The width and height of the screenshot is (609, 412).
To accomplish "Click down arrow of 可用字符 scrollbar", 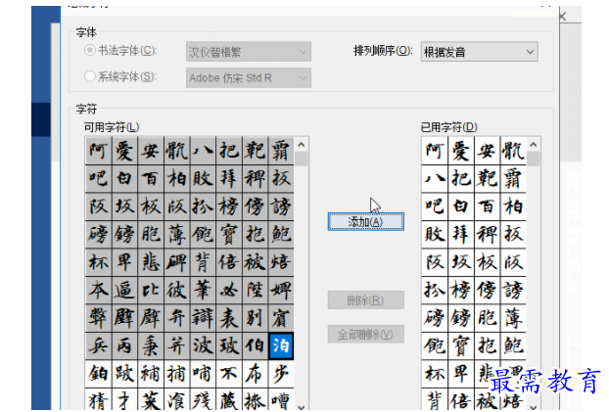I will coord(301,406).
